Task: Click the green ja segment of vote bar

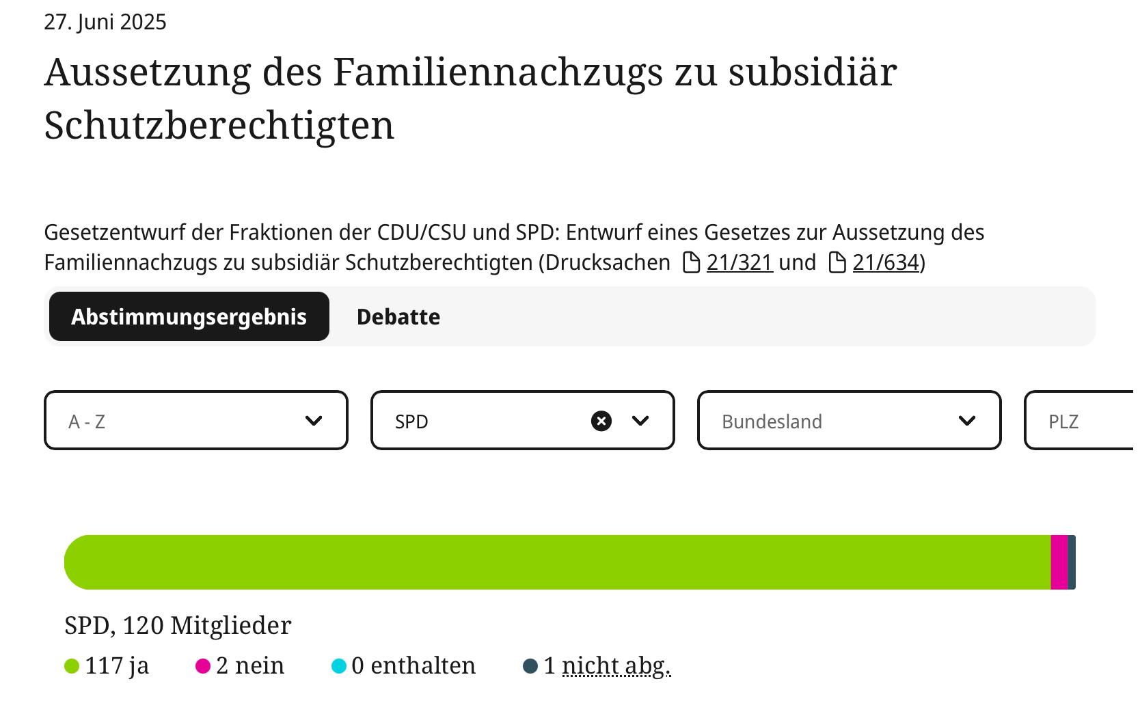Action: click(557, 562)
